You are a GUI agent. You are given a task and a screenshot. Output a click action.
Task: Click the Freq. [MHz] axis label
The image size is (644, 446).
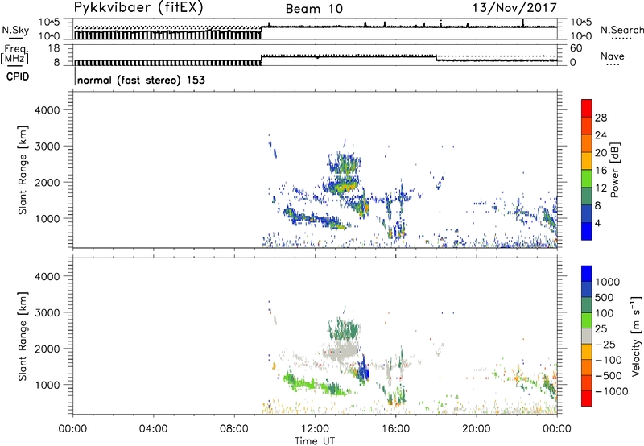pyautogui.click(x=15, y=54)
